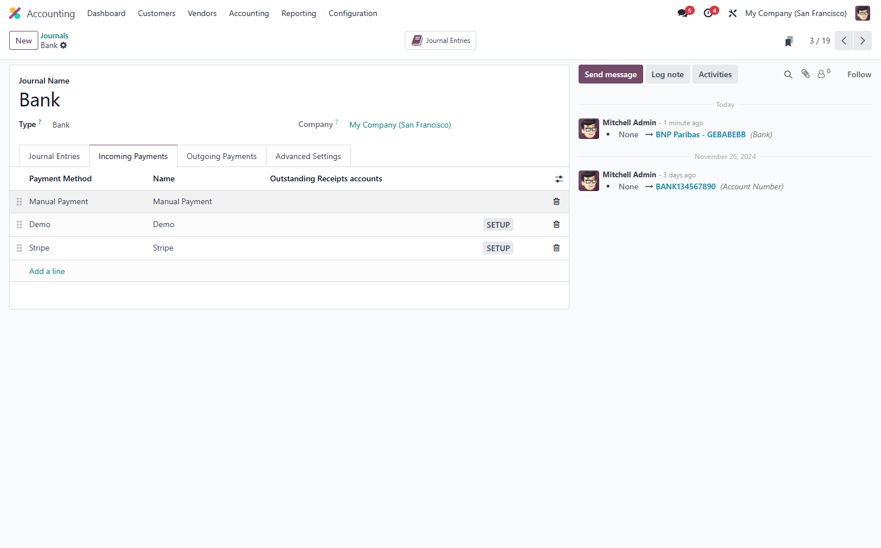
Task: Grab the drag handle of the Stripe row
Action: [x=19, y=248]
